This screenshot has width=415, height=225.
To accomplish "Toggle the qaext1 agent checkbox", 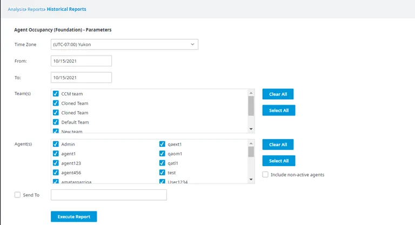I will click(162, 144).
